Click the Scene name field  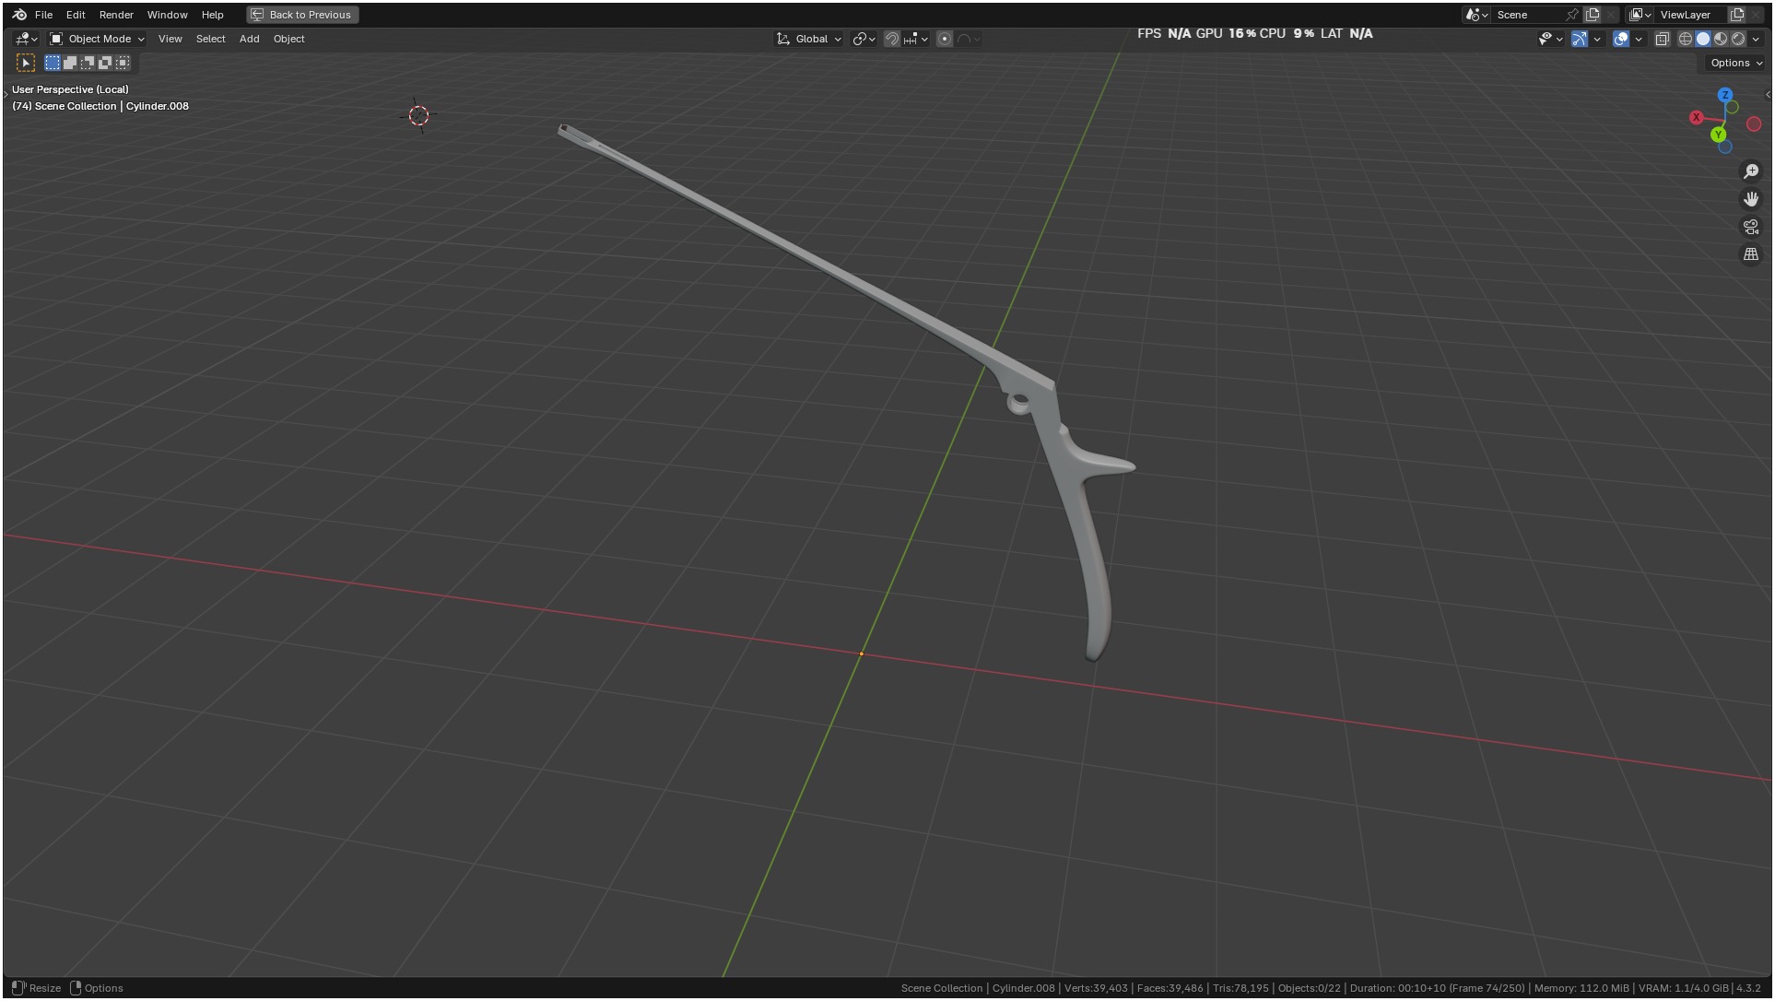coord(1527,15)
